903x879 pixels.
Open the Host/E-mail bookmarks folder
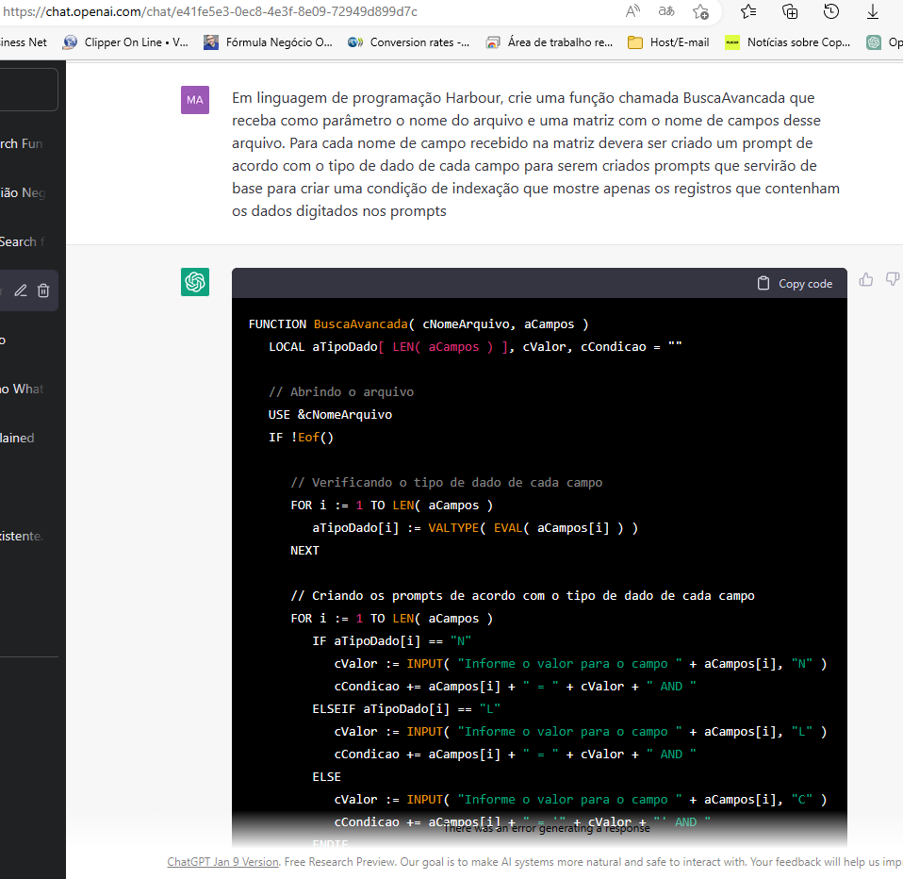pyautogui.click(x=668, y=42)
